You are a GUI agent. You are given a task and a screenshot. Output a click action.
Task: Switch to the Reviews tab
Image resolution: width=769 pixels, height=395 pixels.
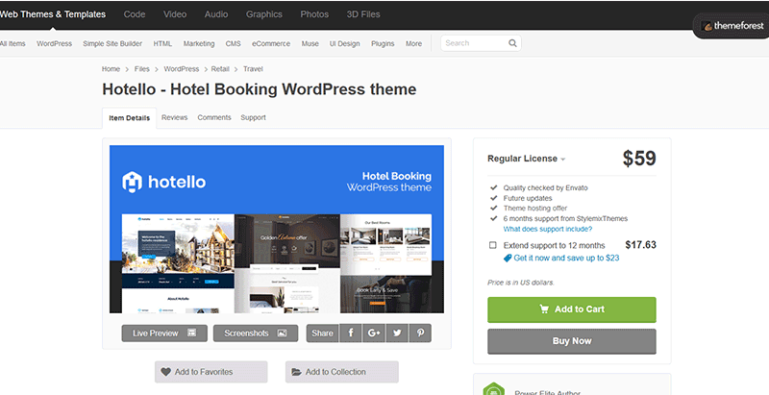click(175, 117)
